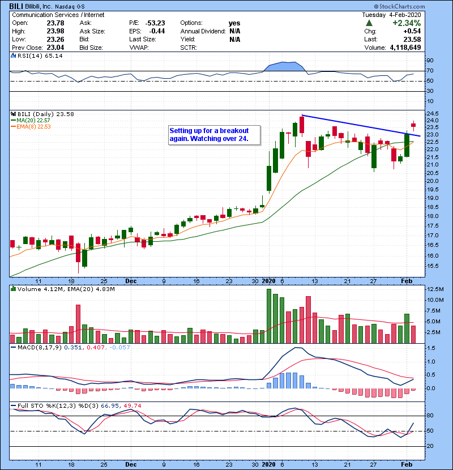
Task: Click the tallest green volume bar
Action: pos(269,316)
